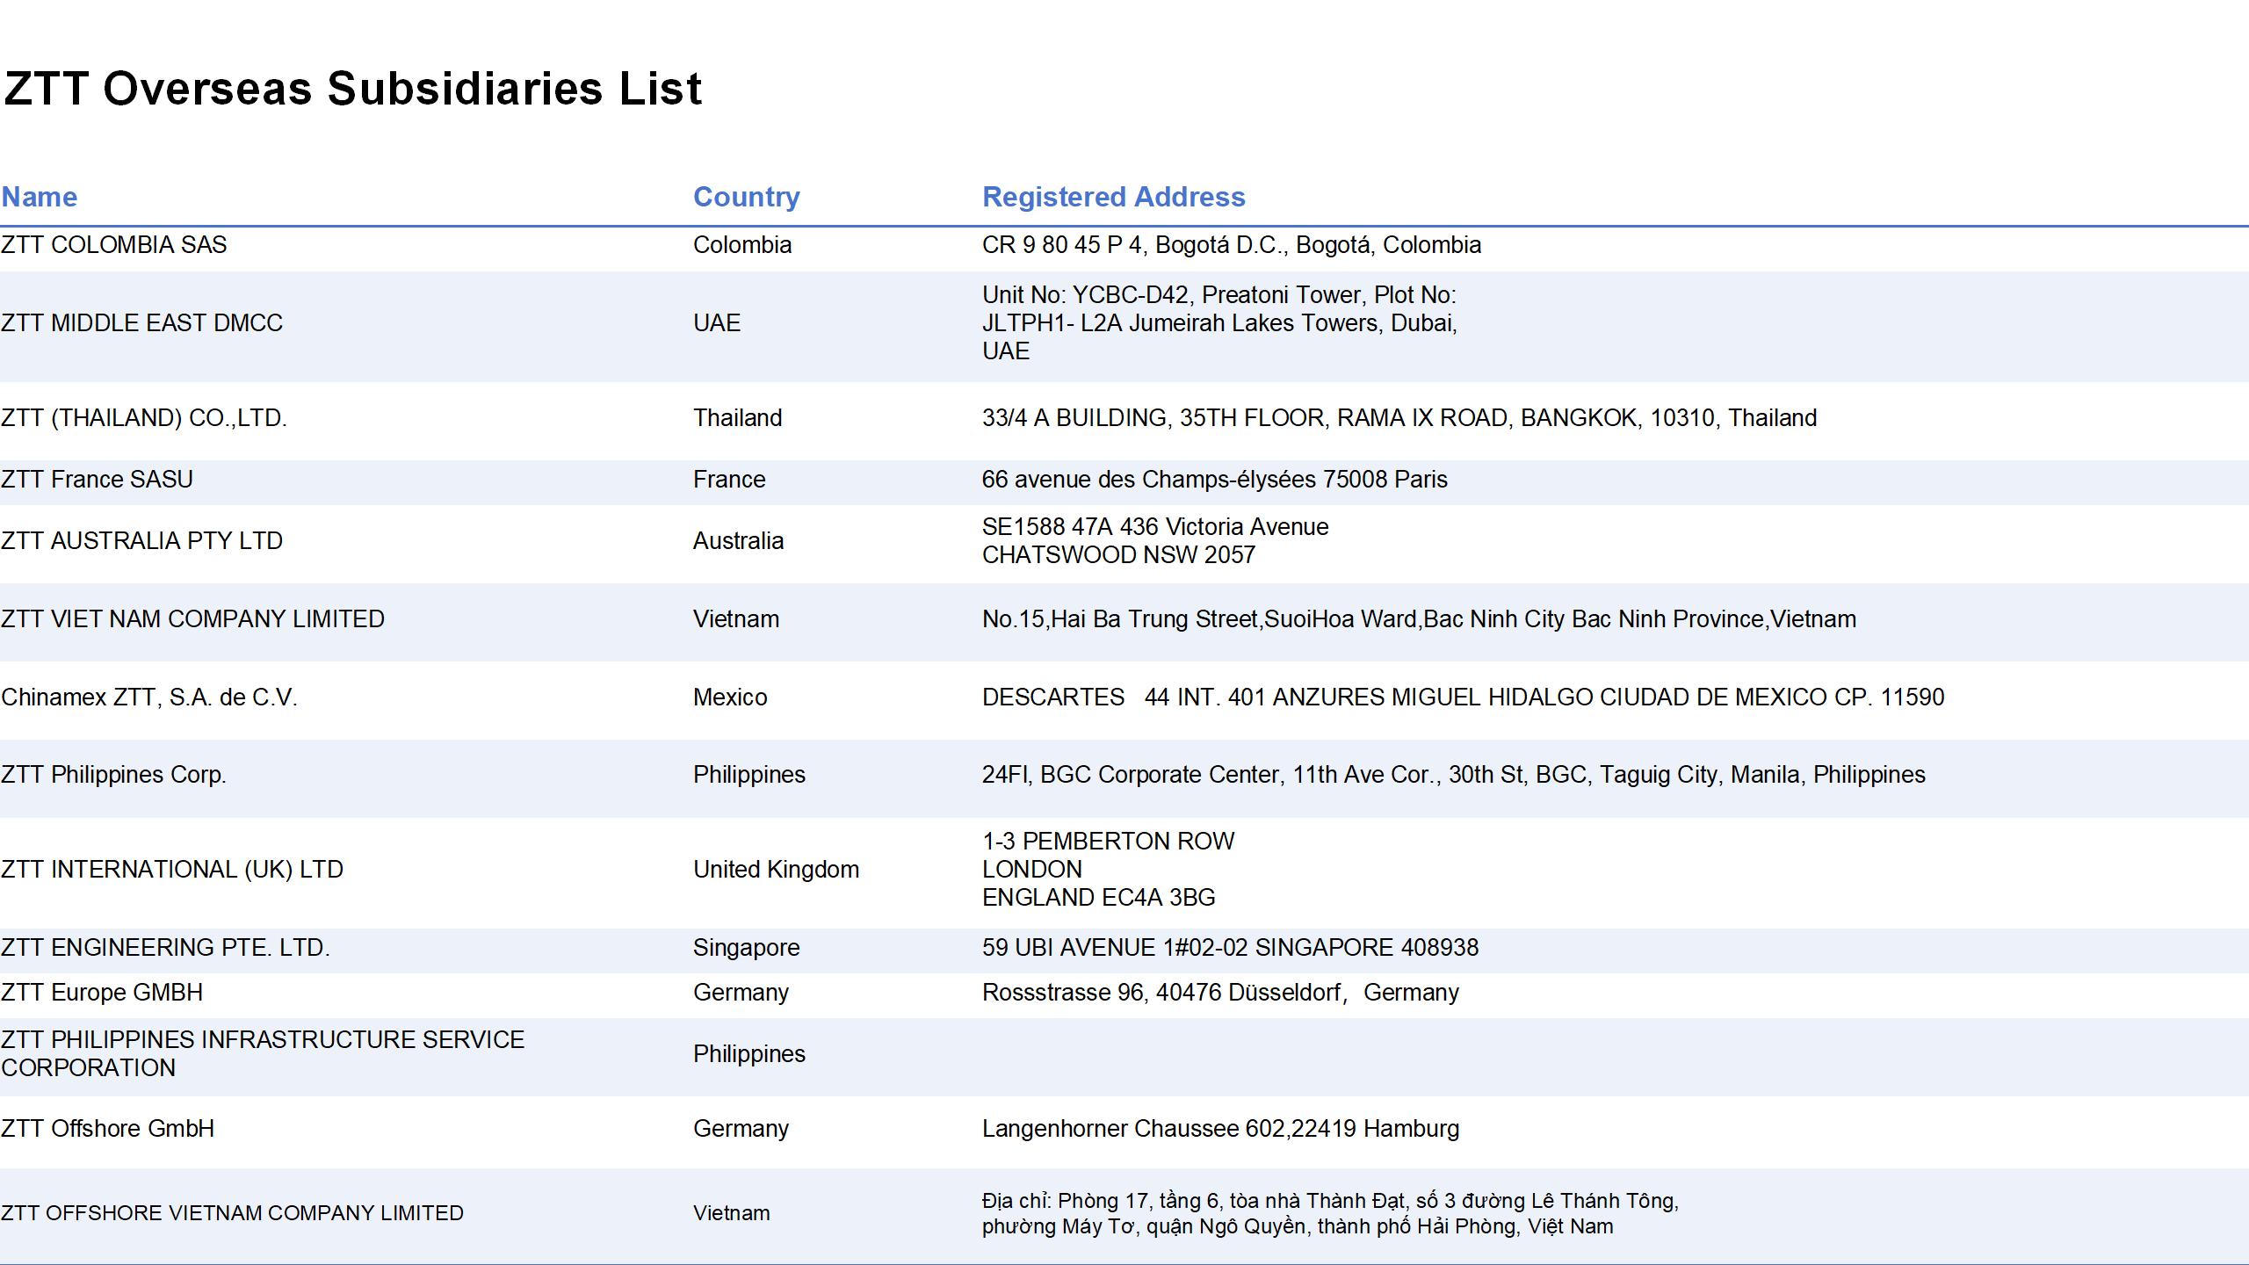
Task: Click the 'ZTT ENGINEERING PTE. LTD.' name cell
Action: pos(166,948)
